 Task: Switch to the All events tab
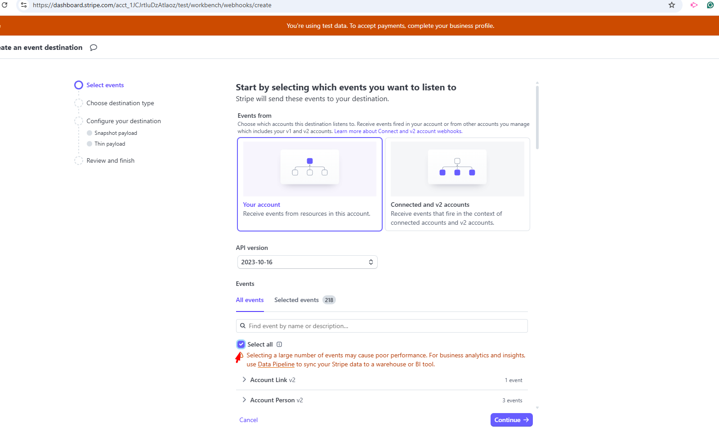click(250, 300)
